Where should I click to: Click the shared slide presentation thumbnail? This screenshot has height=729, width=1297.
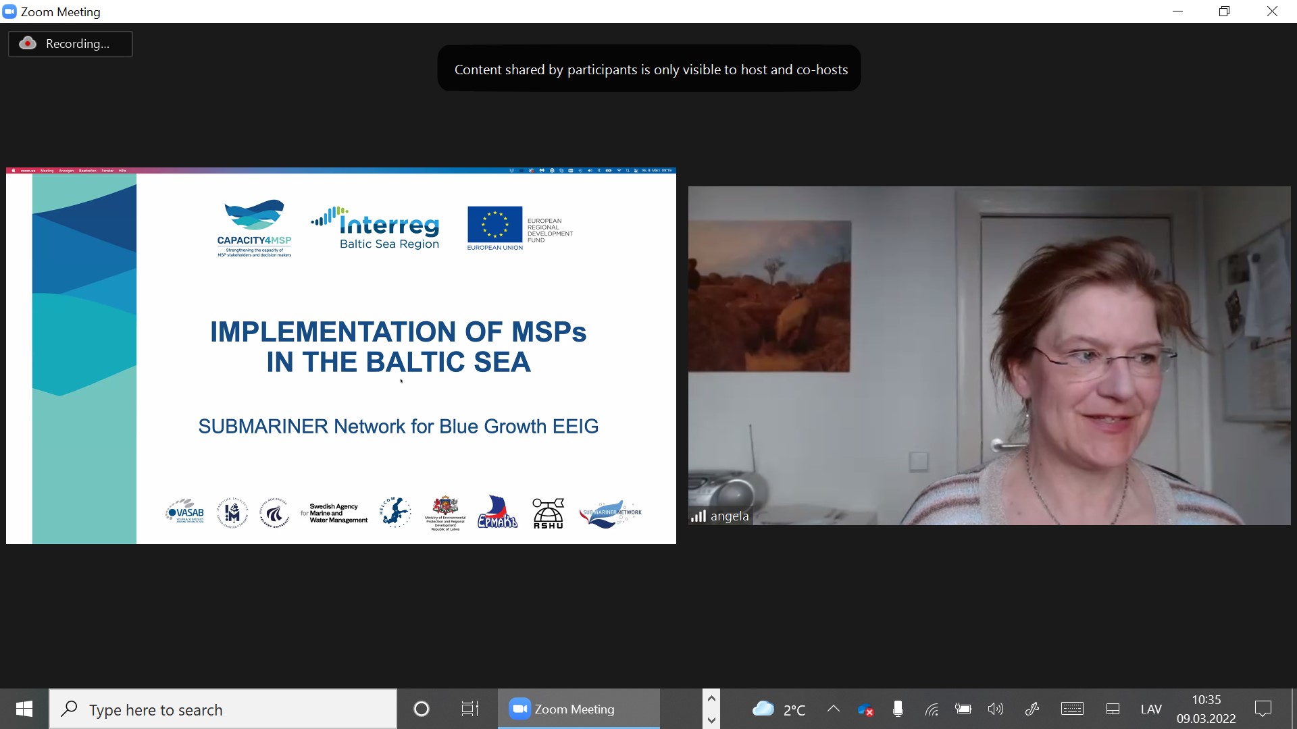[340, 356]
